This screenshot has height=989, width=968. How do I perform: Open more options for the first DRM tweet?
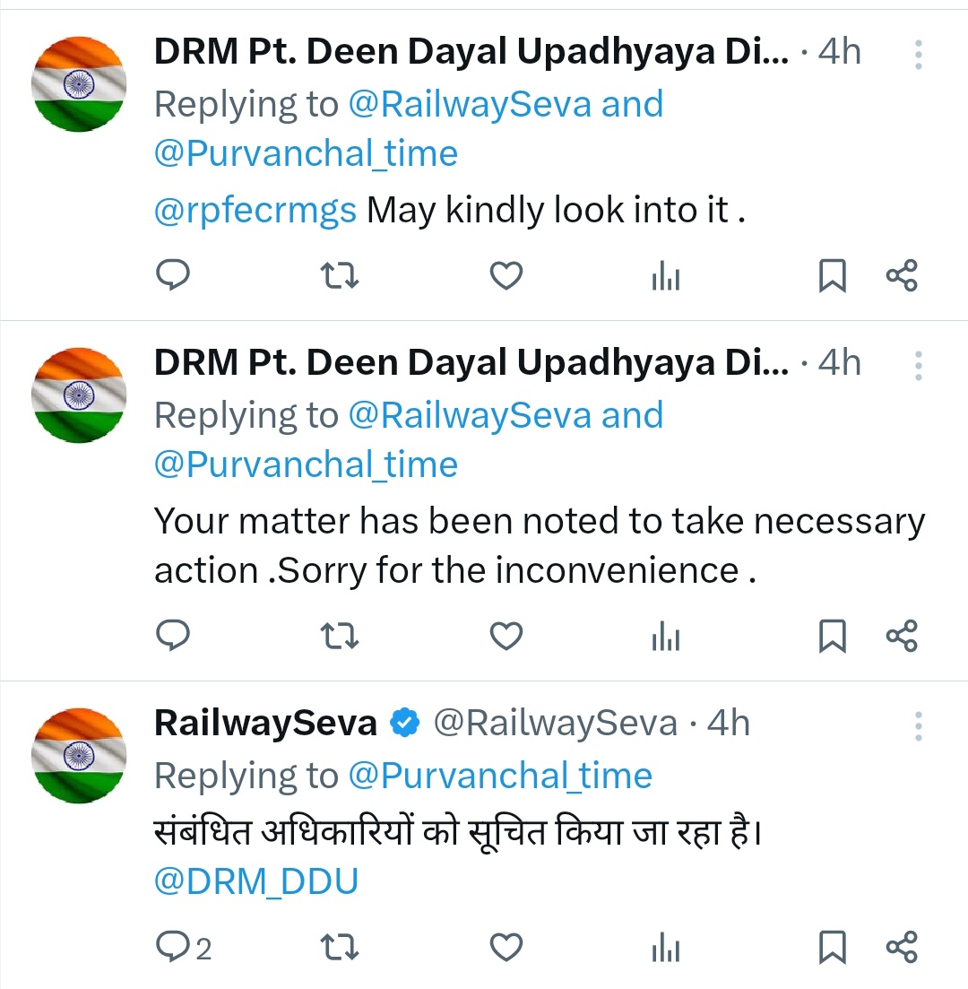(918, 55)
